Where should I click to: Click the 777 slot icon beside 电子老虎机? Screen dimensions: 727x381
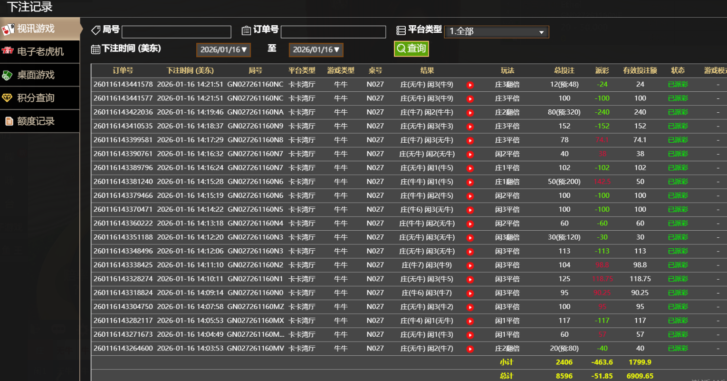coord(8,51)
